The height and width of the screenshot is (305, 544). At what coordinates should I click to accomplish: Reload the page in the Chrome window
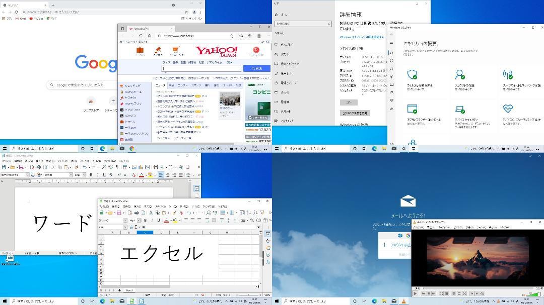tap(16, 12)
